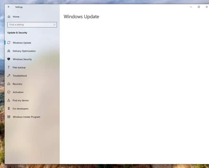Click the Troubleshoot wrench icon
The image size is (209, 168).
click(x=9, y=76)
